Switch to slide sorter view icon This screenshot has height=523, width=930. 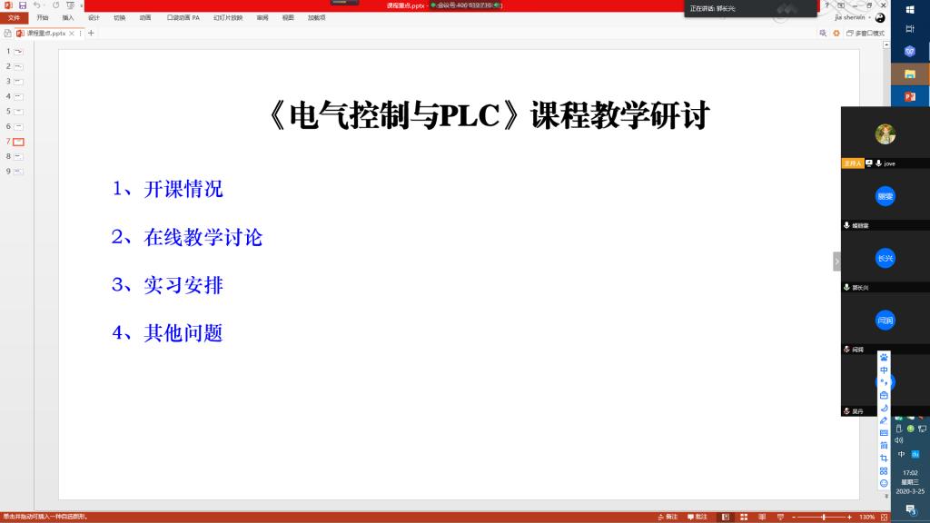point(743,517)
